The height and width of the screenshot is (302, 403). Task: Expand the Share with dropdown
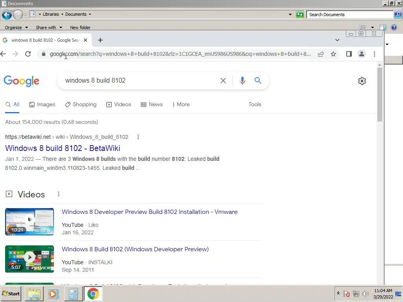tap(49, 28)
